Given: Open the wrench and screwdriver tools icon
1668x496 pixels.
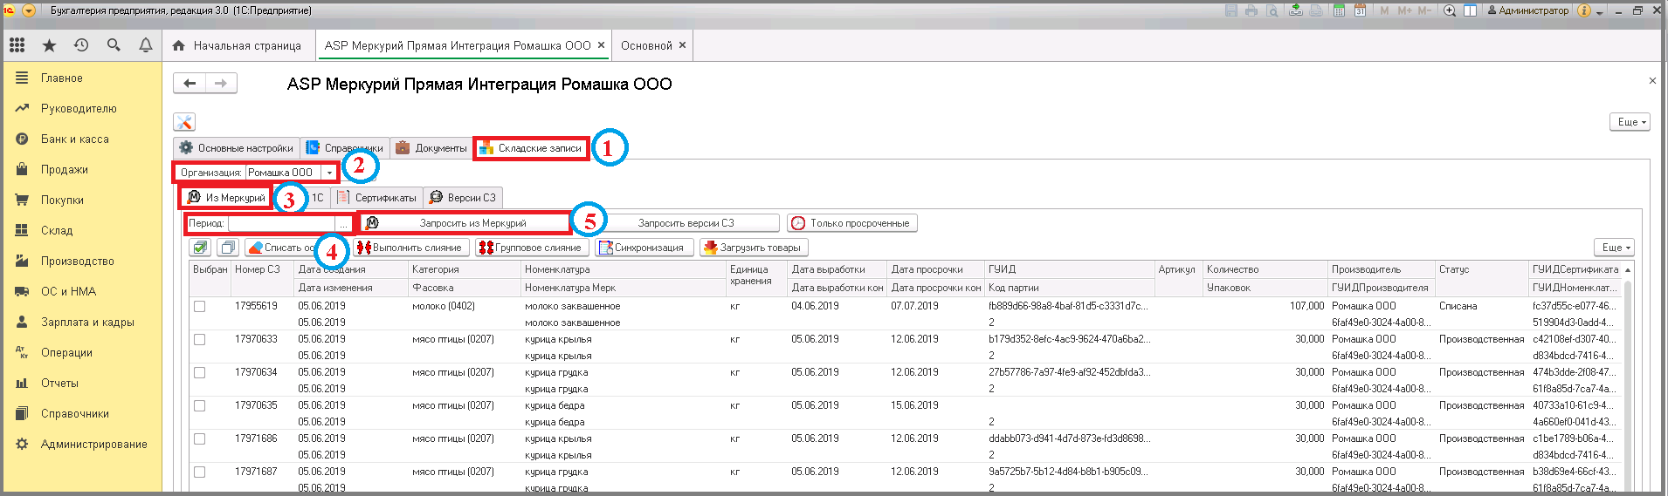Looking at the screenshot, I should 183,122.
